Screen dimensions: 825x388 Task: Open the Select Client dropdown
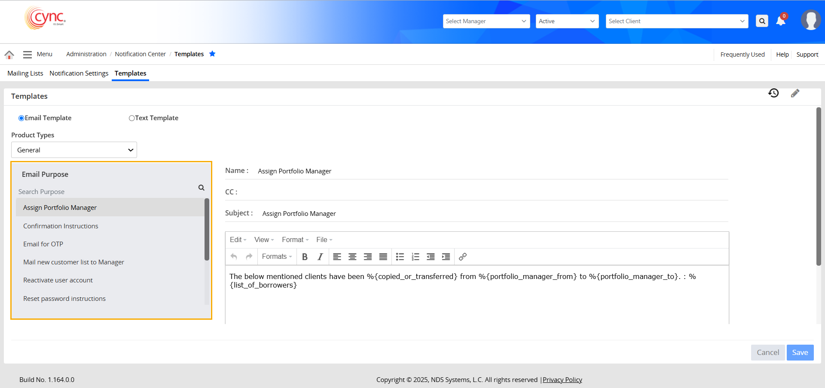(x=676, y=21)
